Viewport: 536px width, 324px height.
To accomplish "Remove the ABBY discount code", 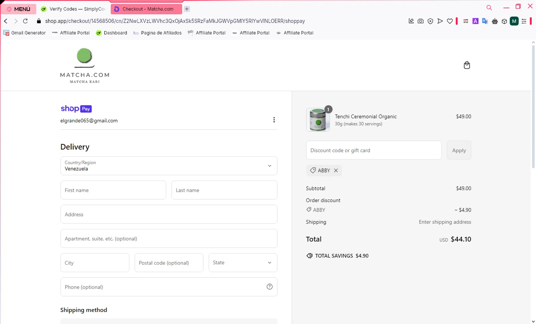I will (336, 171).
